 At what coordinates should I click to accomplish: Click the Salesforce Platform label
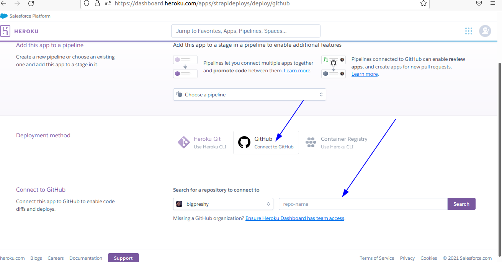tap(30, 16)
